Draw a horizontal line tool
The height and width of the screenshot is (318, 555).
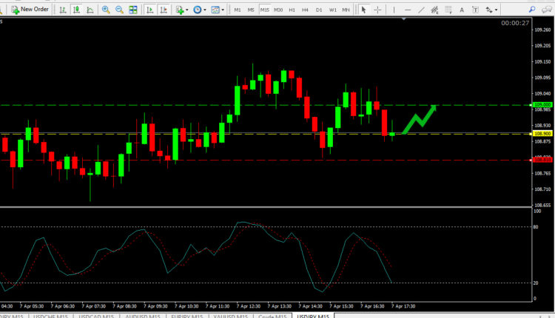point(408,10)
